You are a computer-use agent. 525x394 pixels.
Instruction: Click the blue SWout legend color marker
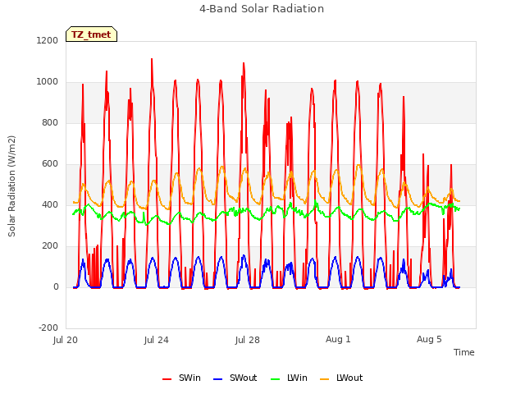(x=217, y=379)
